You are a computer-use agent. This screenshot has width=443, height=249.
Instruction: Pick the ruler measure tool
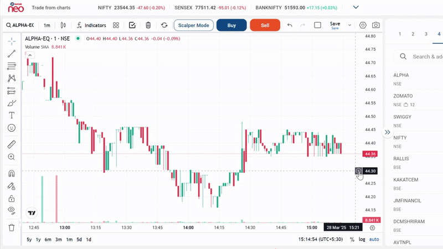[x=12, y=144]
